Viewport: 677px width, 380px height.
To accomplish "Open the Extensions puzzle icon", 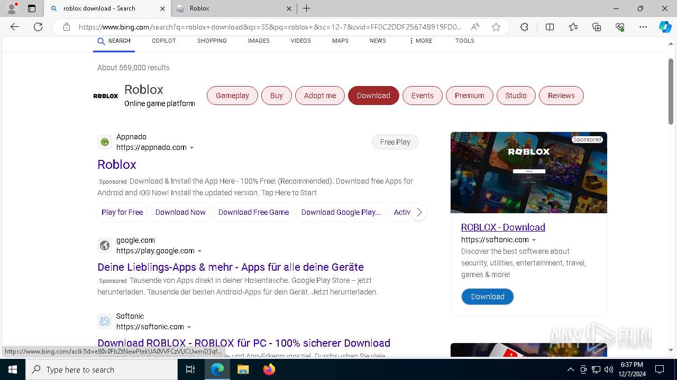I will tap(524, 27).
